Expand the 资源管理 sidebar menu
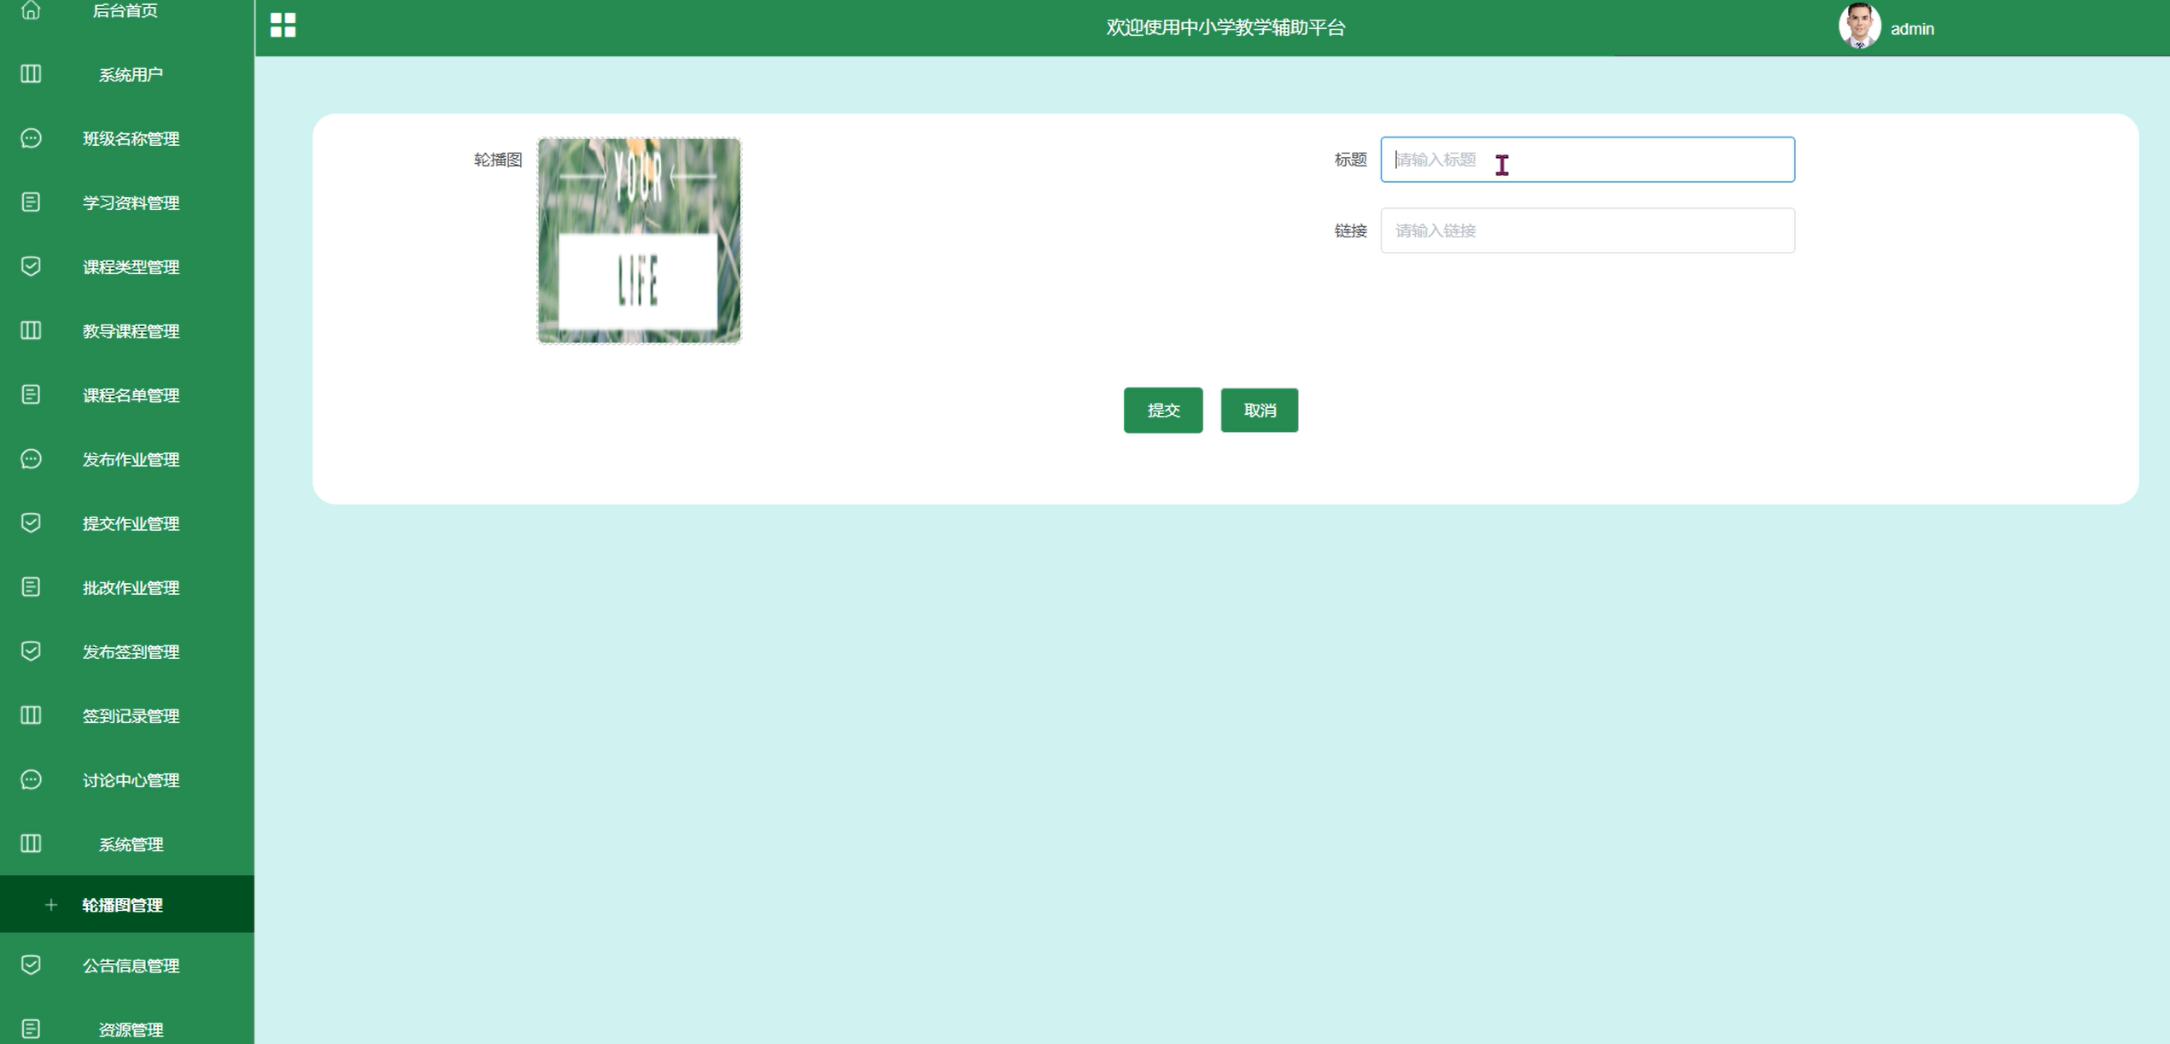 click(x=130, y=1029)
